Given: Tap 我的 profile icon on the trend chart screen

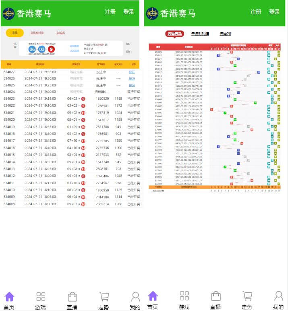Looking at the screenshot, I should click(278, 296).
